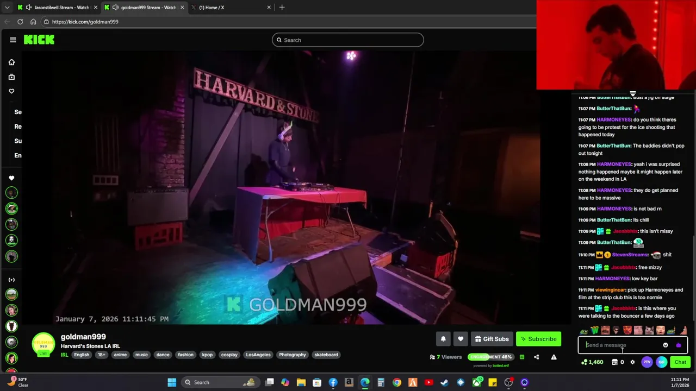Open the tab search dropdown arrow
The height and width of the screenshot is (391, 696).
(x=7, y=7)
